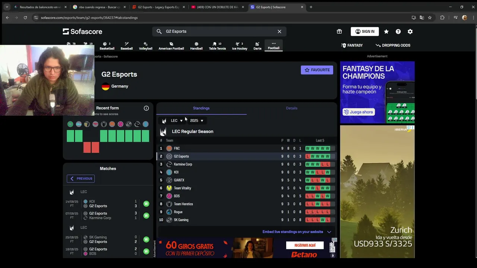This screenshot has width=477, height=268.
Task: Open the 25/08/25 SK Gaming vs G2 match
Action: 108,240
